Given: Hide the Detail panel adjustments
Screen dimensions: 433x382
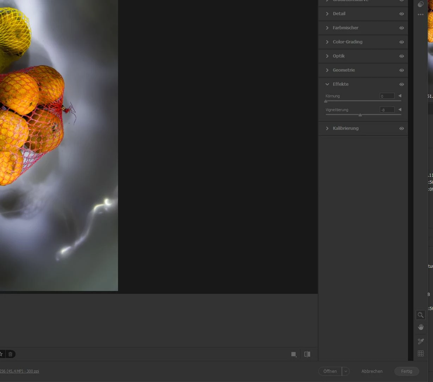Looking at the screenshot, I should coord(402,14).
